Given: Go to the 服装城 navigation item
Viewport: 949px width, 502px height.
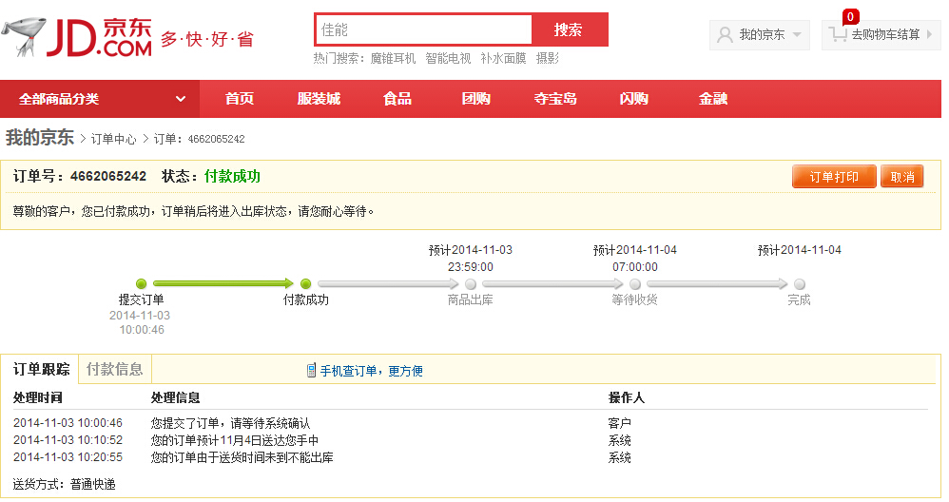Looking at the screenshot, I should coord(319,99).
